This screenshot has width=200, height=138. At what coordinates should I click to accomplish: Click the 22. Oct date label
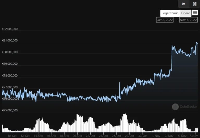[x=90, y=136]
